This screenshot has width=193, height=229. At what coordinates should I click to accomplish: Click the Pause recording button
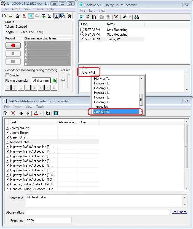[x=13, y=54]
